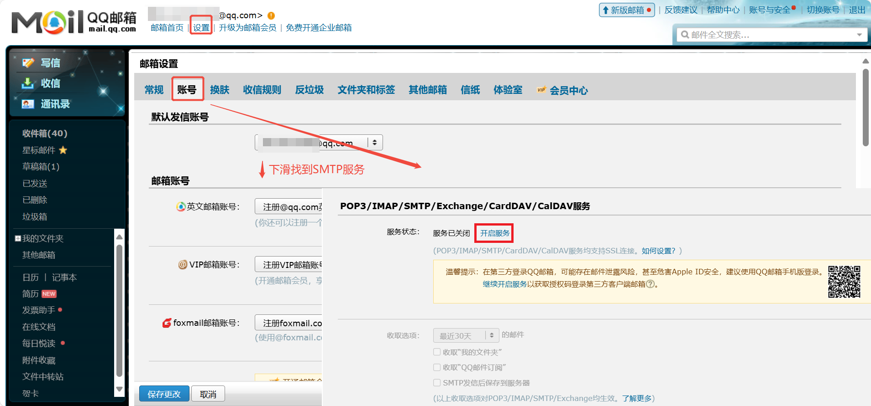The width and height of the screenshot is (871, 406).
Task: Switch to the 信纸 tab
Action: tap(470, 90)
